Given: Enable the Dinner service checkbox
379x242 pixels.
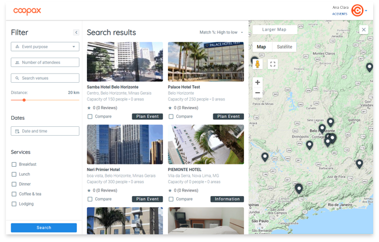Looking at the screenshot, I should 14,184.
